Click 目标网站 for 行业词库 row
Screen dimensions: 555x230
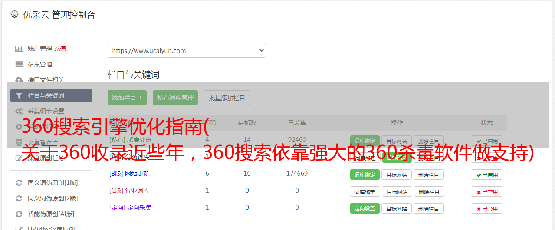(397, 191)
